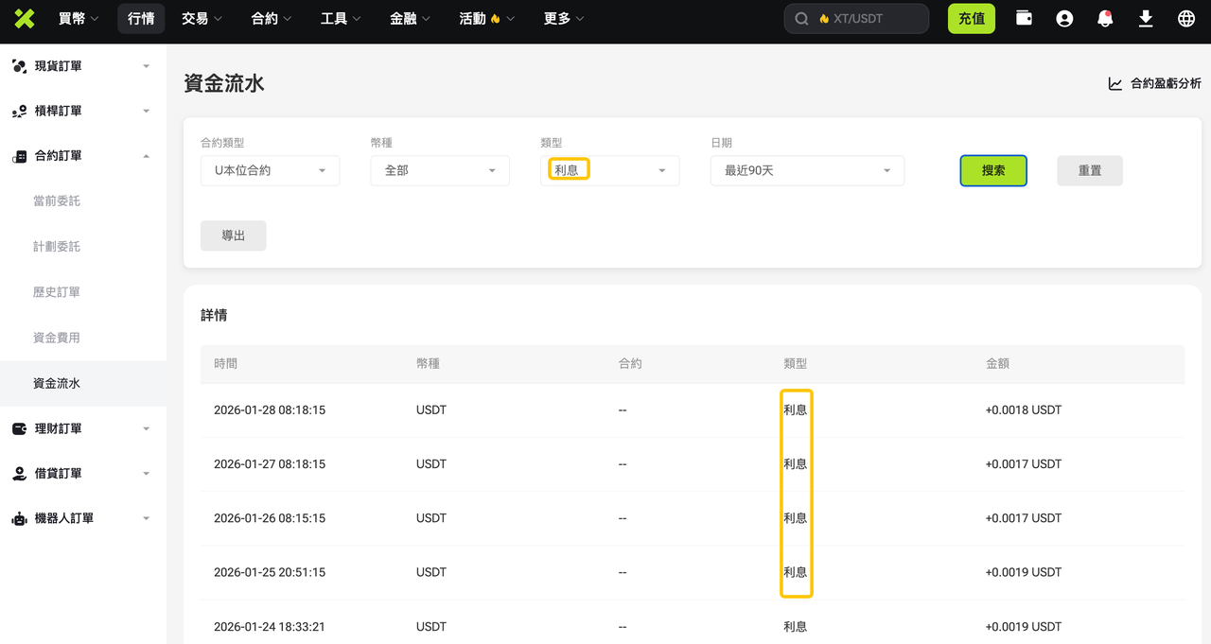Viewport: 1211px width, 644px height.
Task: Focus the XT/USDT search field
Action: [x=856, y=19]
